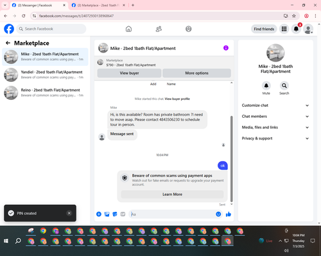Click the Marketplace $790 listing banner
This screenshot has width=321, height=256.
coord(164,63)
